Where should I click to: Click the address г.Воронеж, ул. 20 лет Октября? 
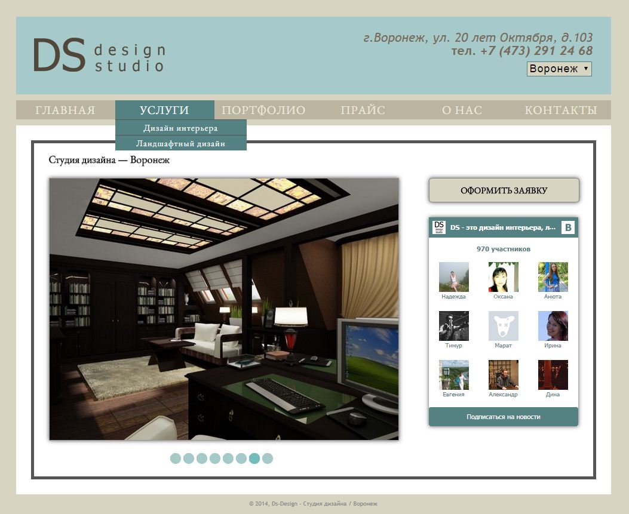click(x=478, y=38)
